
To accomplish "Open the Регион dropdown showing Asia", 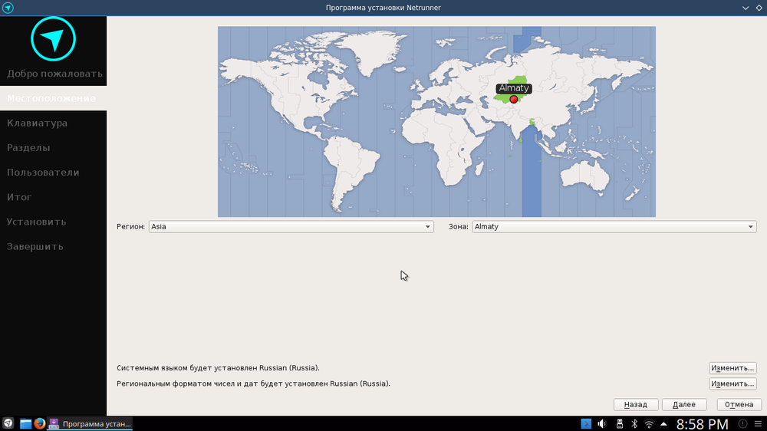I will 291,226.
